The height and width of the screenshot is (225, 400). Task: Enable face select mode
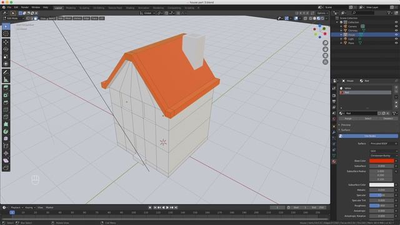(x=36, y=18)
